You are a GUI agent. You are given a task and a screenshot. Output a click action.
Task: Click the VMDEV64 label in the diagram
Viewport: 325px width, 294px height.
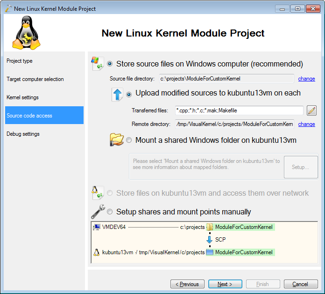tap(114, 227)
